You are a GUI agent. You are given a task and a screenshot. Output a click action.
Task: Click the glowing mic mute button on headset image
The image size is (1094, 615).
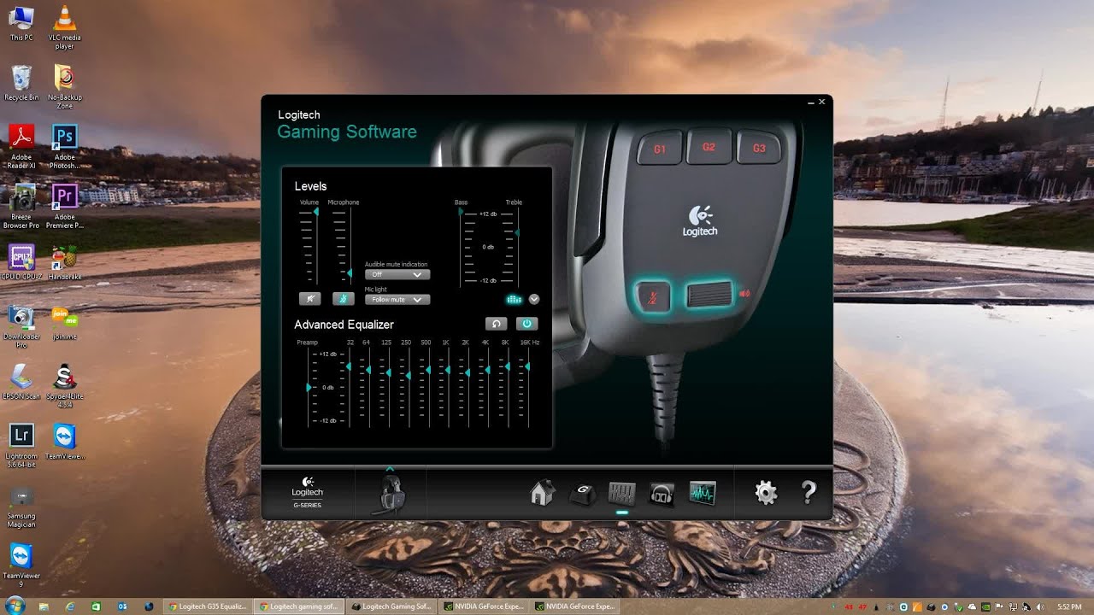coord(654,297)
